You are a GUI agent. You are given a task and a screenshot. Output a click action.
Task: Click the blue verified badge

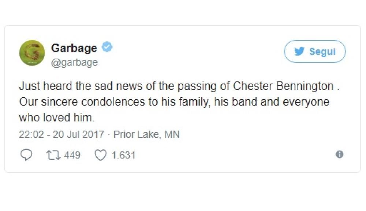[x=107, y=48]
